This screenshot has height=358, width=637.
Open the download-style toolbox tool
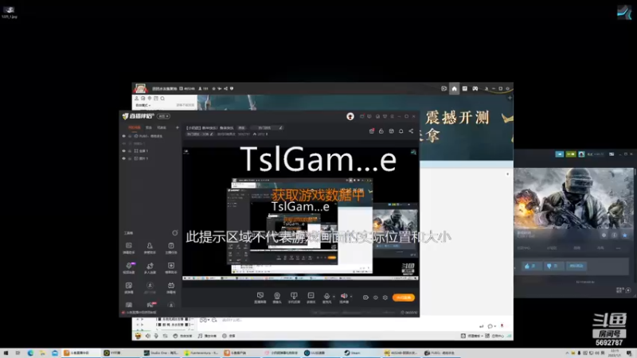(x=150, y=288)
